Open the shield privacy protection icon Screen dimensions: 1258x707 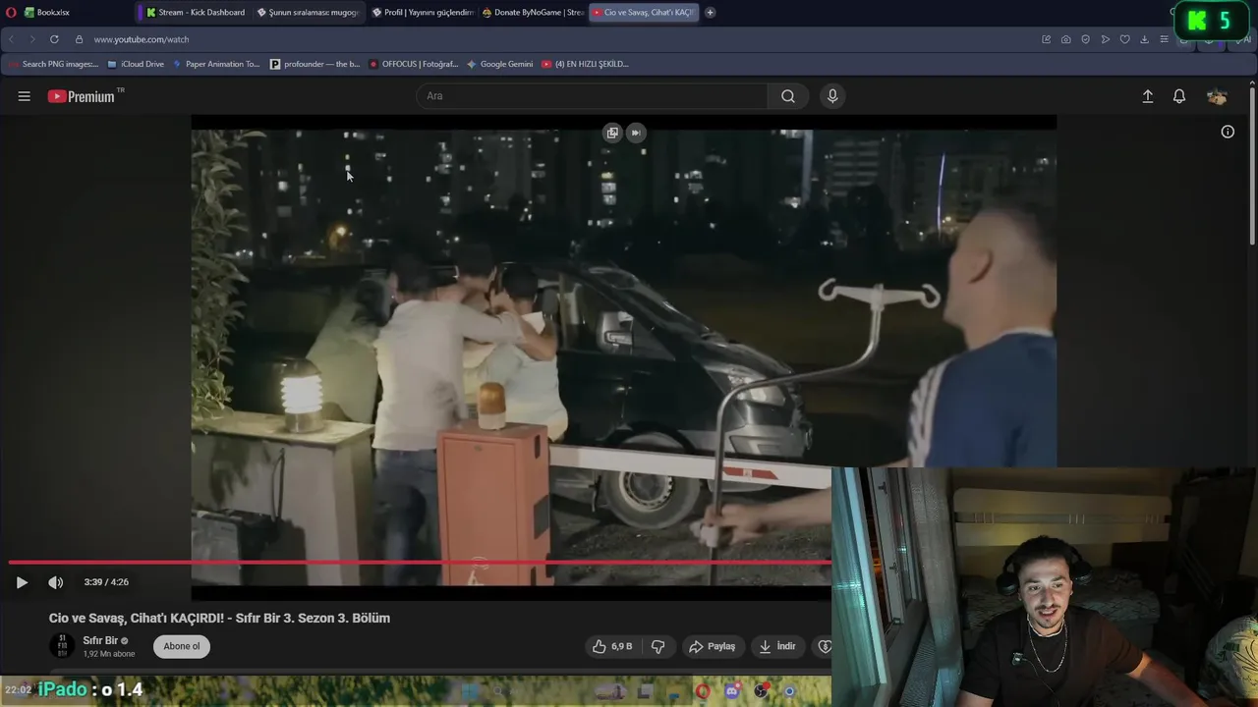(1086, 39)
